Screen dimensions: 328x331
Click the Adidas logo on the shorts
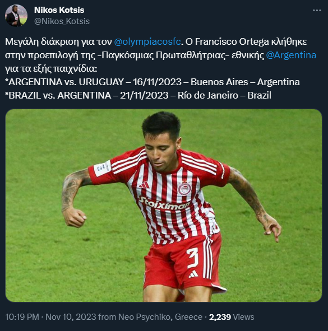[193, 274]
